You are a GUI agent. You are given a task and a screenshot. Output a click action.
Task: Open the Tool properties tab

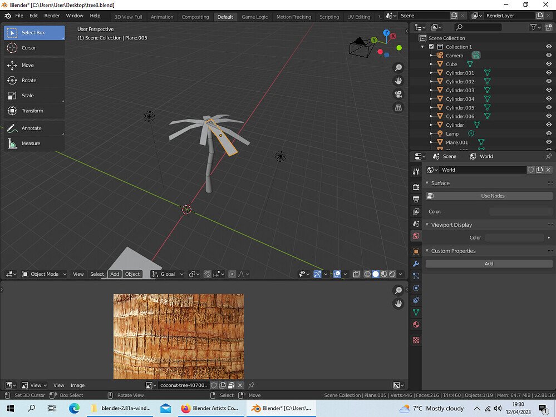point(416,171)
